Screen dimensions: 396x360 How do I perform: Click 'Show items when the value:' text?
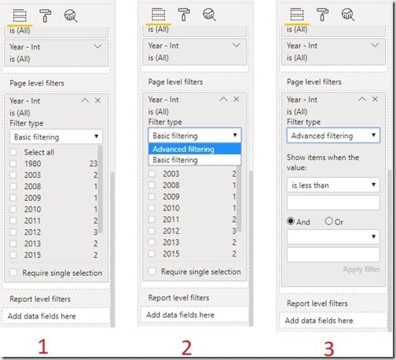click(323, 162)
